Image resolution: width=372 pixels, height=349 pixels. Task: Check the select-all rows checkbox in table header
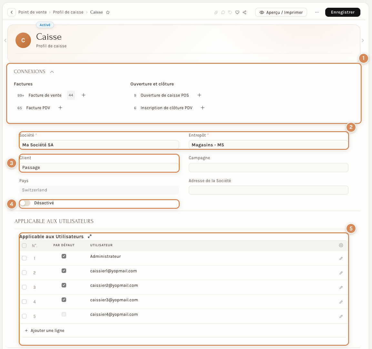(x=24, y=246)
